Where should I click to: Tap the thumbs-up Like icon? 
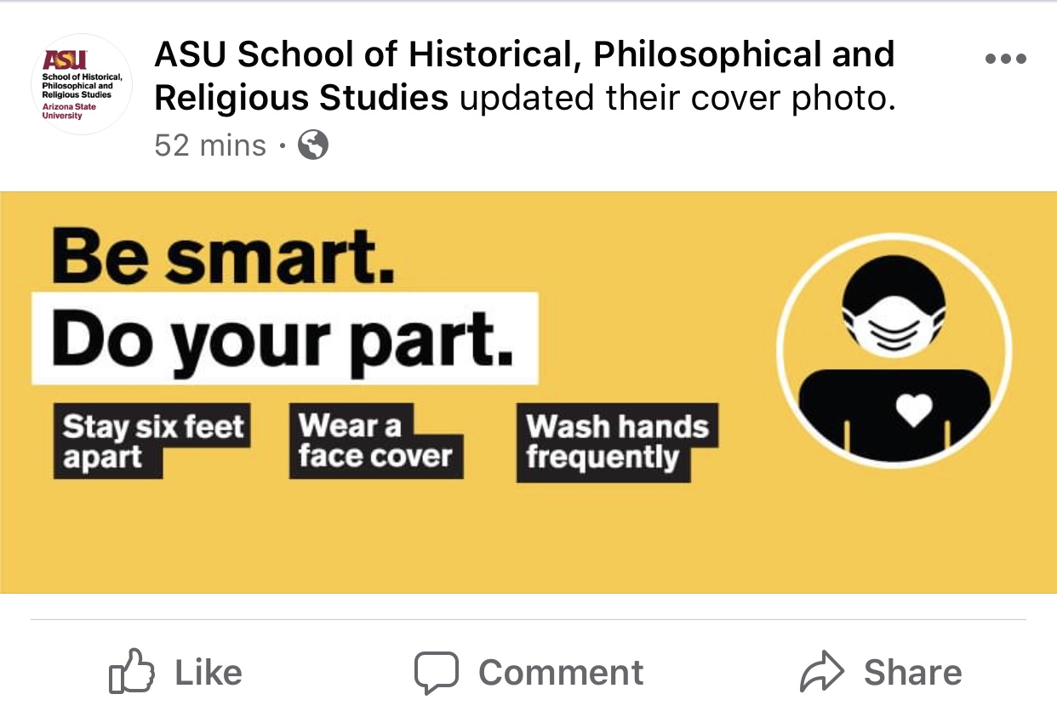(133, 674)
